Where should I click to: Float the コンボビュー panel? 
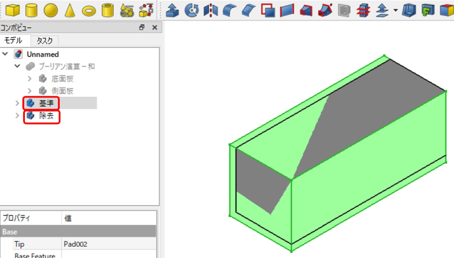[x=142, y=27]
